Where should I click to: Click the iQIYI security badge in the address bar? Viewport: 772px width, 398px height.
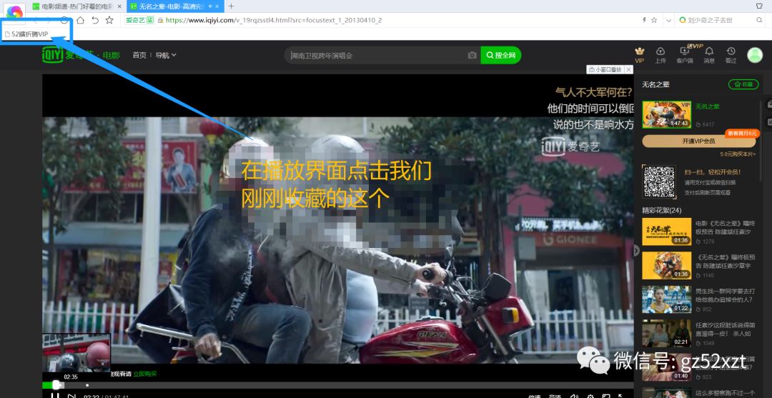click(139, 20)
